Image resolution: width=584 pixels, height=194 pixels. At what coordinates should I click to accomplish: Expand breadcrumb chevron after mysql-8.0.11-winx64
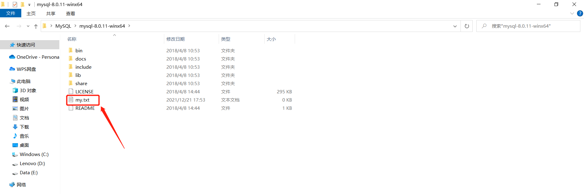[x=129, y=26]
